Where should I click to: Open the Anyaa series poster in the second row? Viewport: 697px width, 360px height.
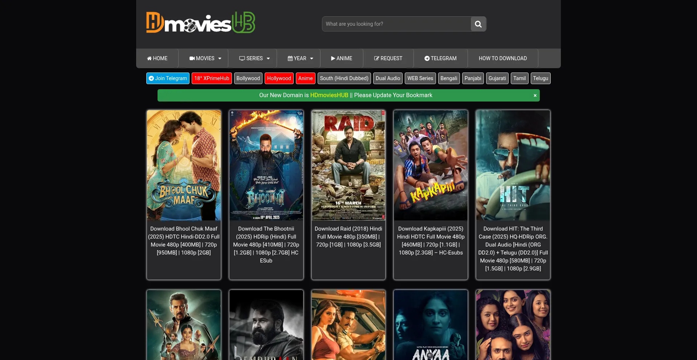pos(431,325)
